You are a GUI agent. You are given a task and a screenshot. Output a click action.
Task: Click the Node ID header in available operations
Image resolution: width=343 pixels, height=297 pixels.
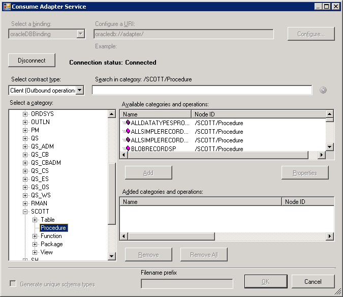pyautogui.click(x=259, y=114)
